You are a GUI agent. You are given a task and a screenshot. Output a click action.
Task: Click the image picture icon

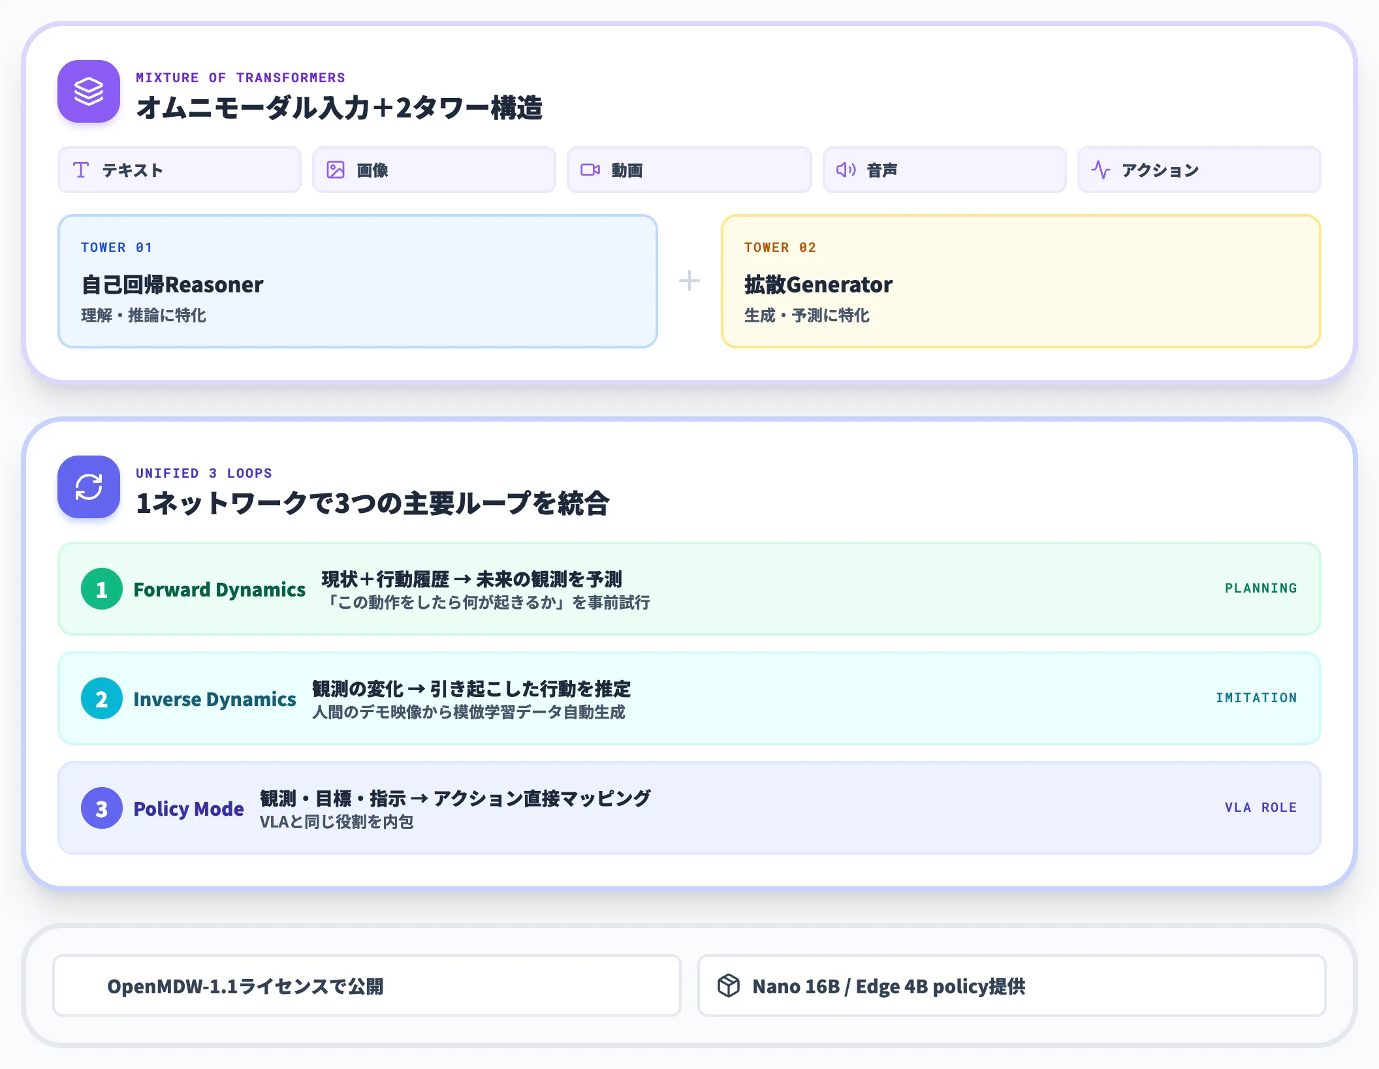tap(336, 170)
